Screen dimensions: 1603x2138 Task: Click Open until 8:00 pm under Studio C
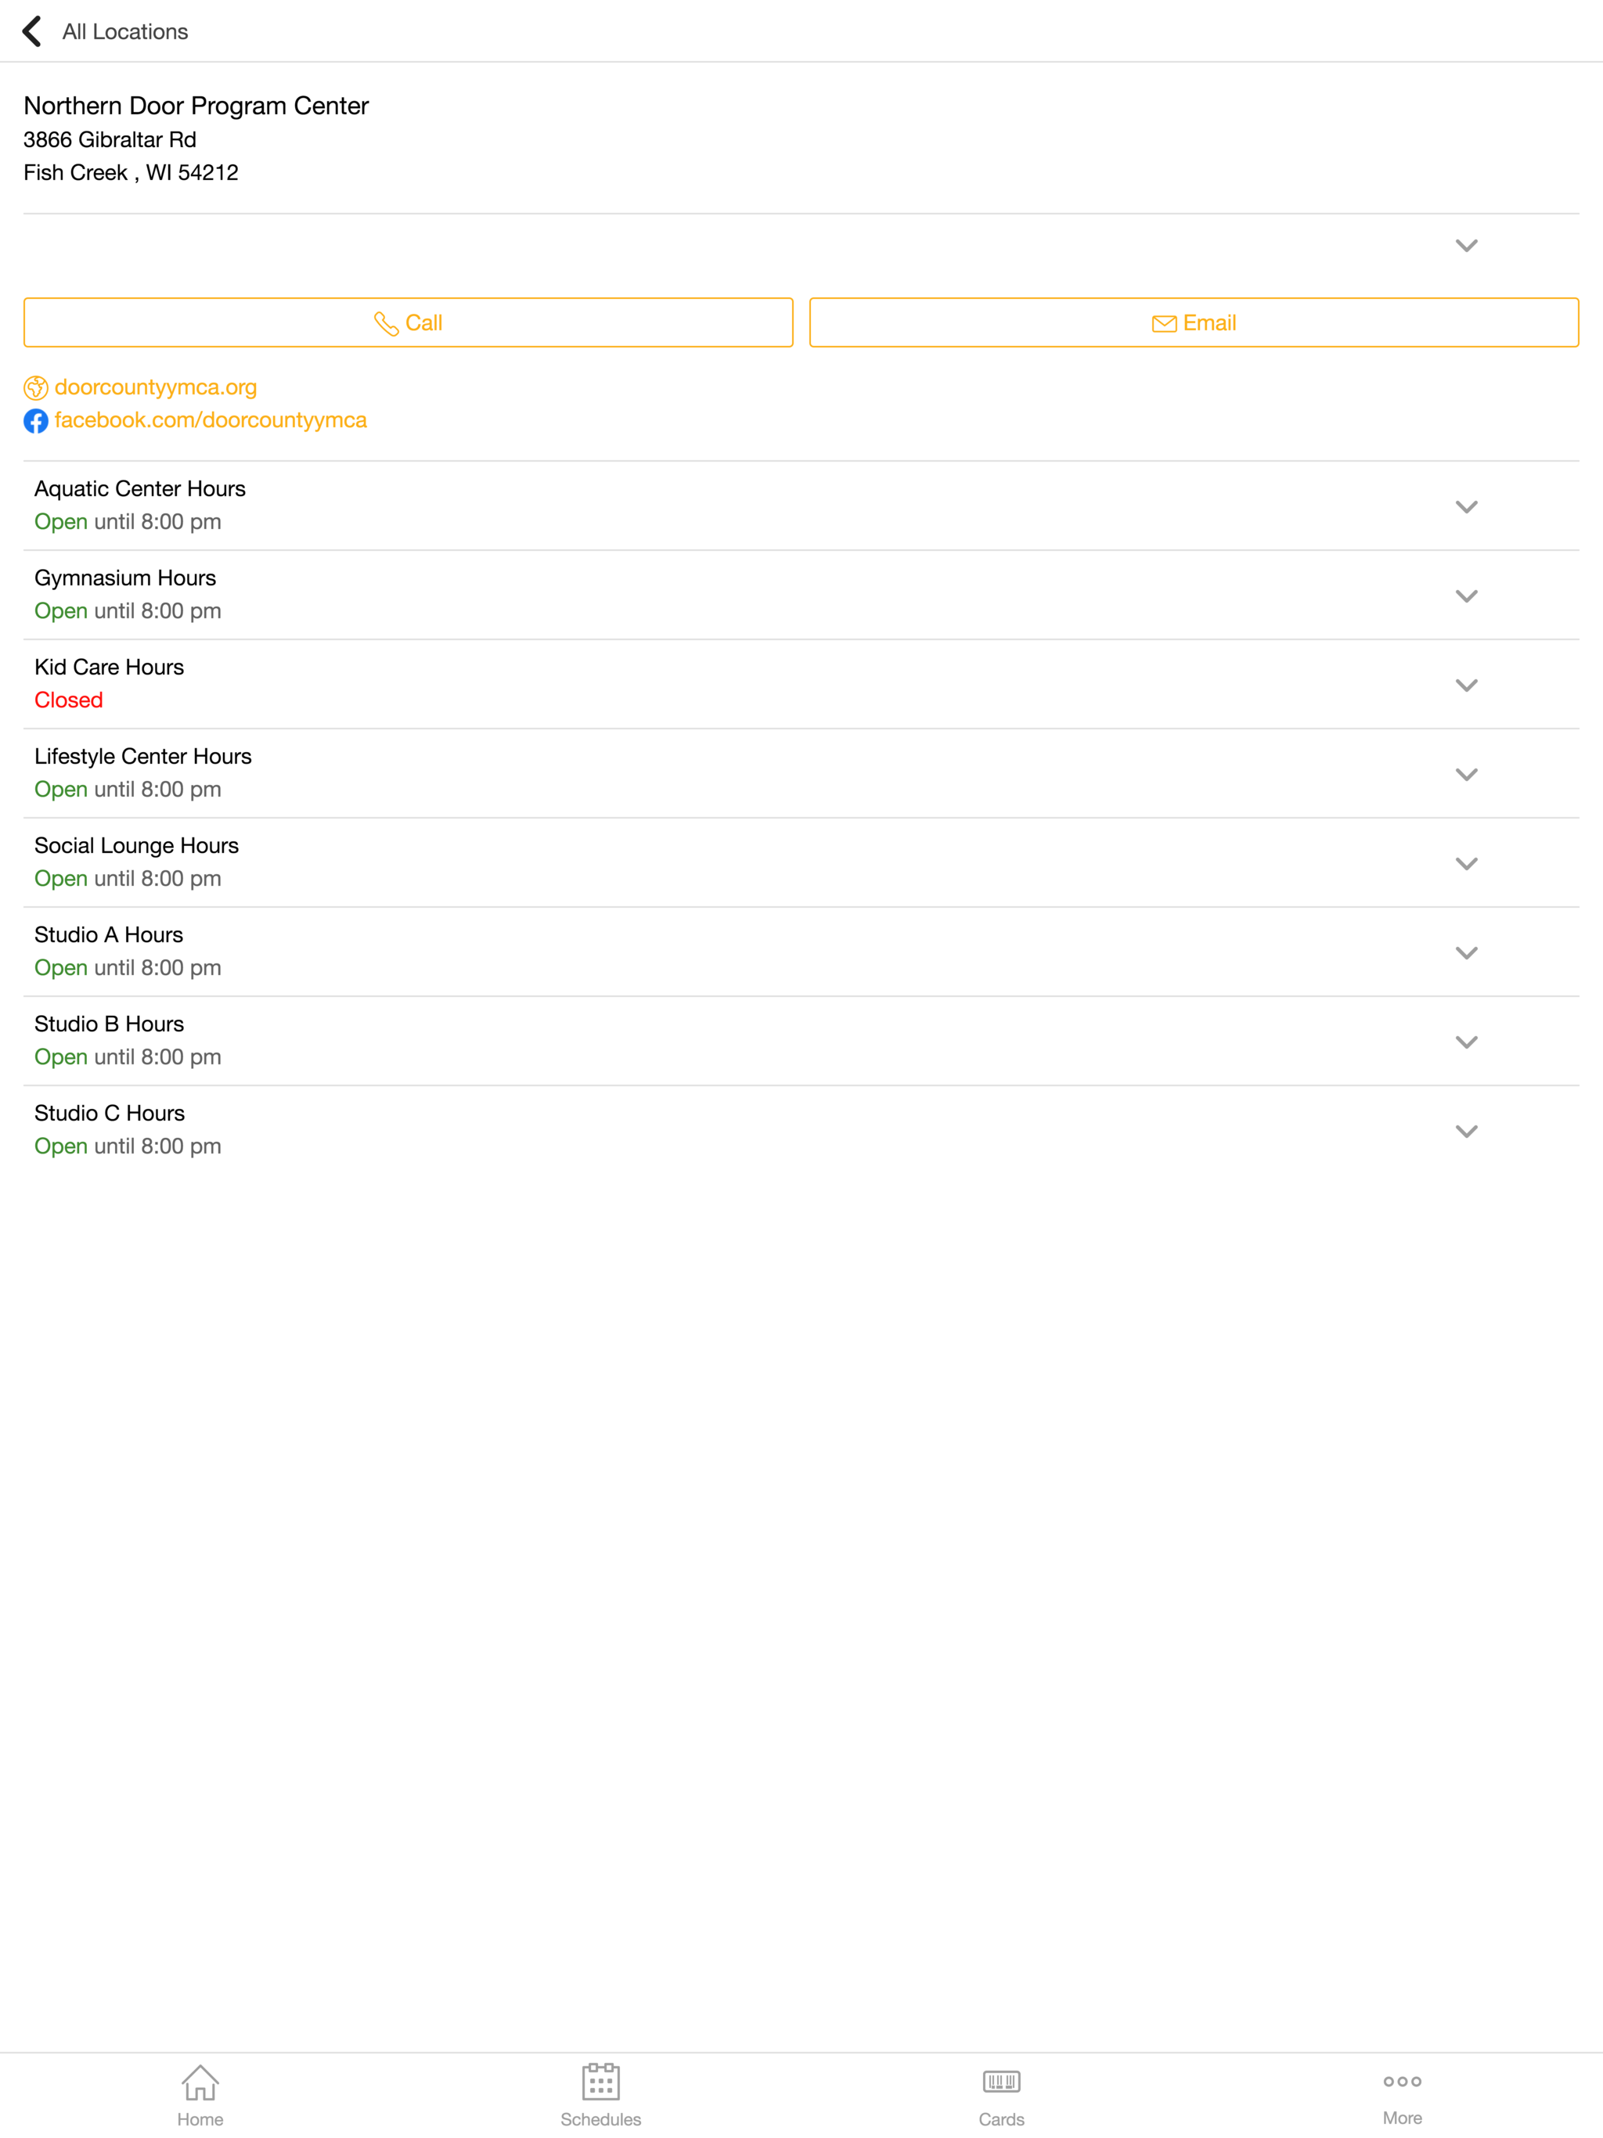tap(128, 1146)
